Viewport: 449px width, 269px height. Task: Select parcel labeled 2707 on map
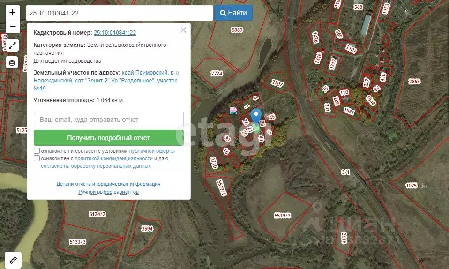pos(277,83)
